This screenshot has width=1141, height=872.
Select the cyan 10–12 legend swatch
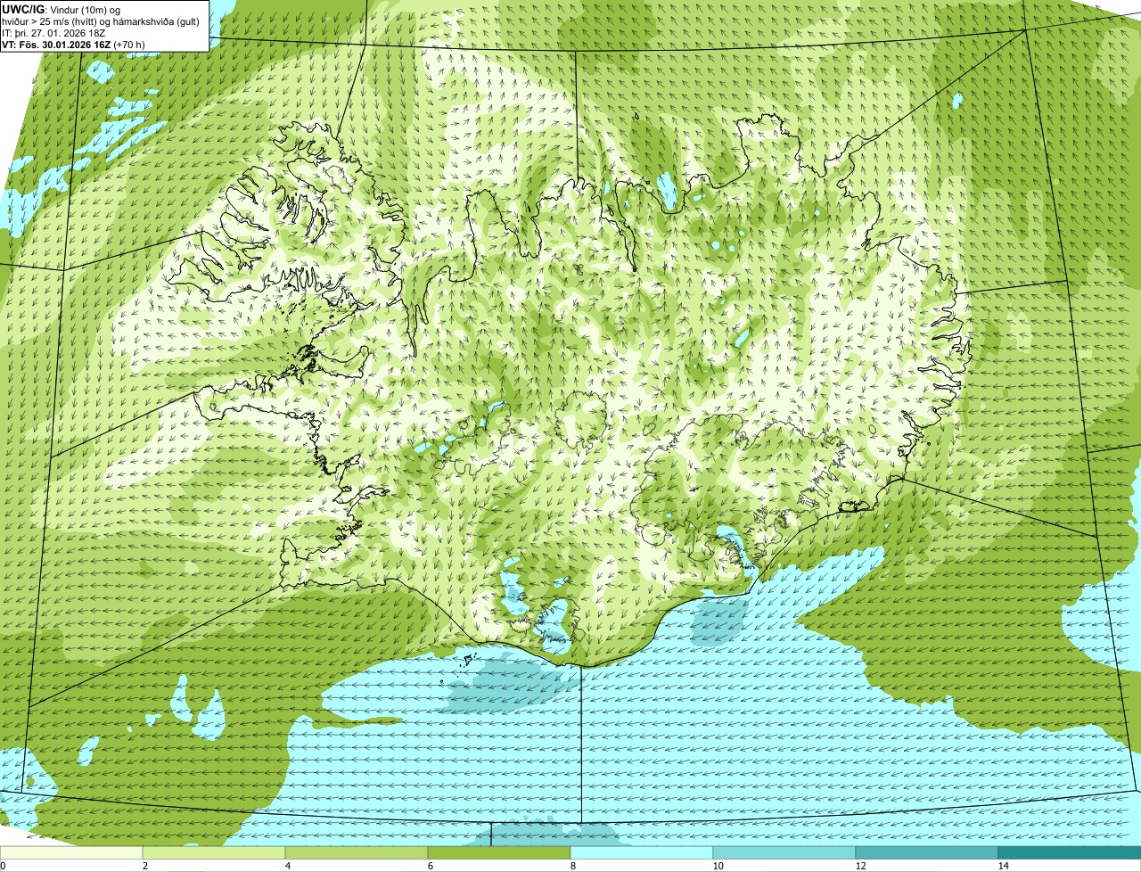(784, 852)
